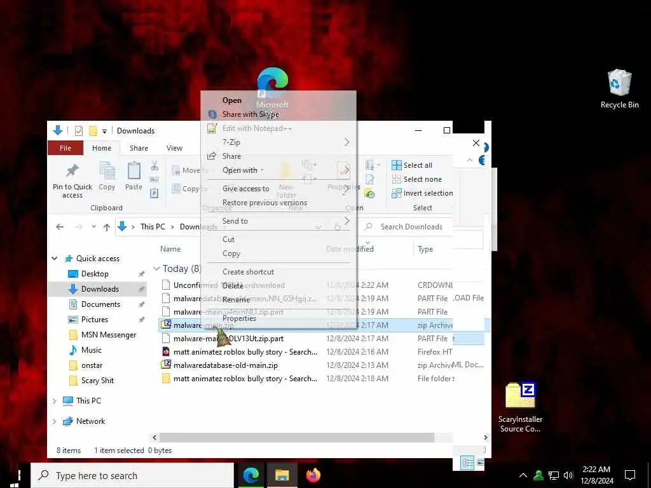The height and width of the screenshot is (488, 651).
Task: Choose Cut from the context menu
Action: (x=278, y=240)
